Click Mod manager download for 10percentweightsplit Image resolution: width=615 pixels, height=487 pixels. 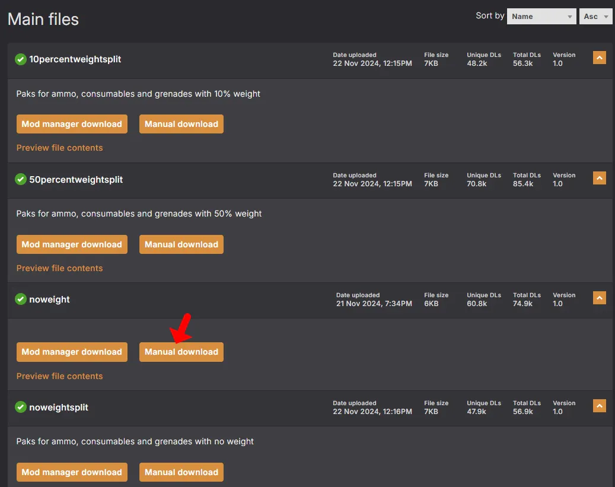72,124
